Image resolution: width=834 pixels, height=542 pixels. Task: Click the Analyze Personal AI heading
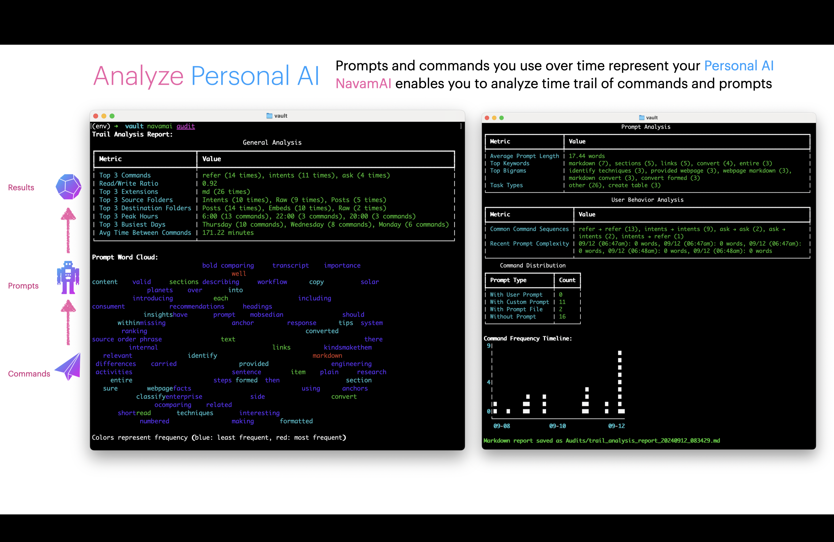[x=206, y=76]
